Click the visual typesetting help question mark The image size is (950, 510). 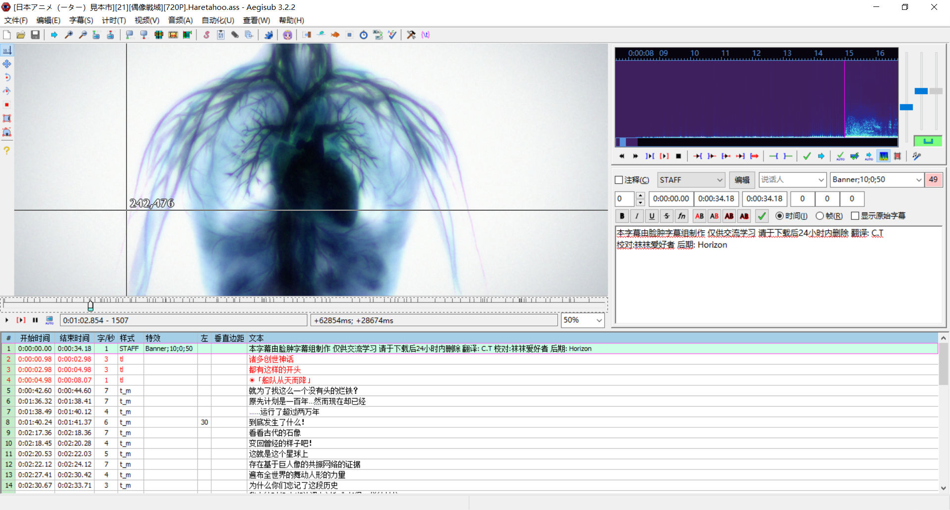tap(7, 150)
